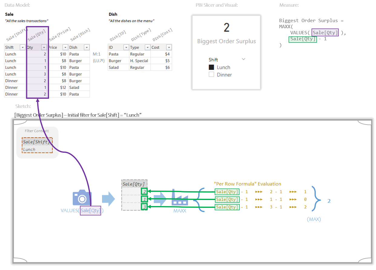Click the blue curly brace before the MAX result

coord(316,199)
